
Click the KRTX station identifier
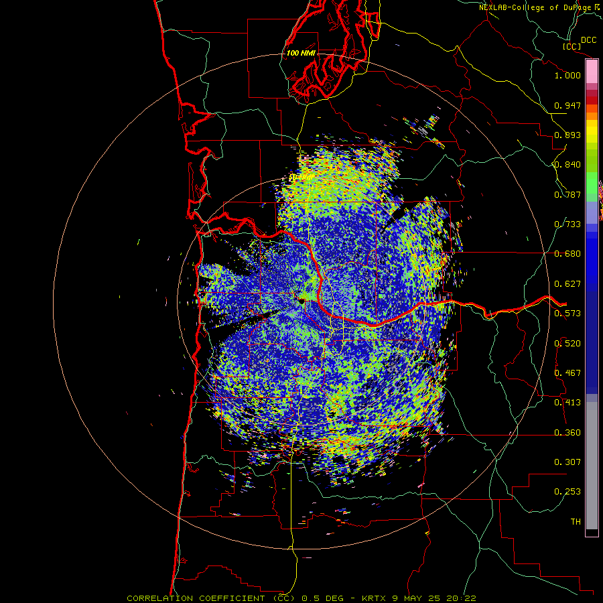point(375,598)
